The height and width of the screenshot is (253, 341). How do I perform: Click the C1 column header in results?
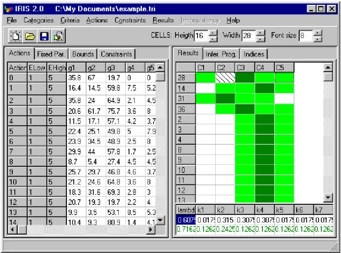(x=206, y=68)
